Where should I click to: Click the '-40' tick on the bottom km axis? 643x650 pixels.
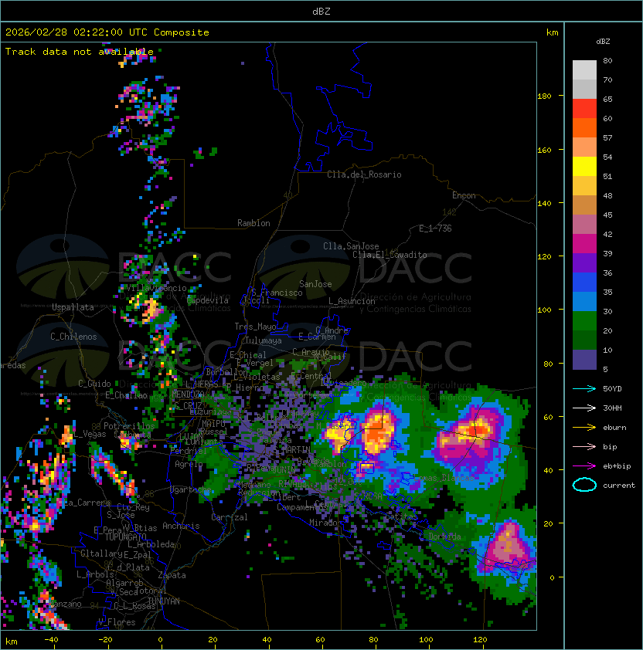coord(51,640)
